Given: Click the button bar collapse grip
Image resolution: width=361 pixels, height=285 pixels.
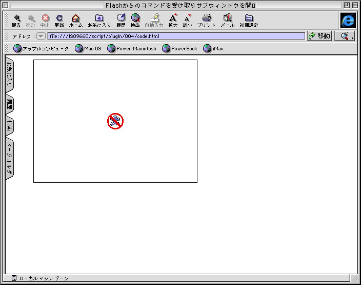Looking at the screenshot, I should click(x=7, y=21).
